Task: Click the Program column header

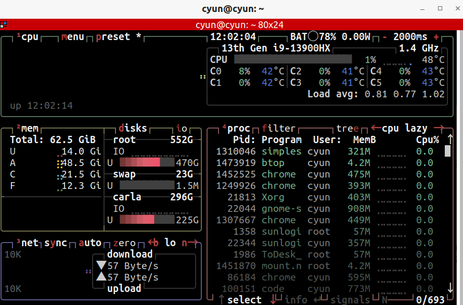Action: pos(281,140)
